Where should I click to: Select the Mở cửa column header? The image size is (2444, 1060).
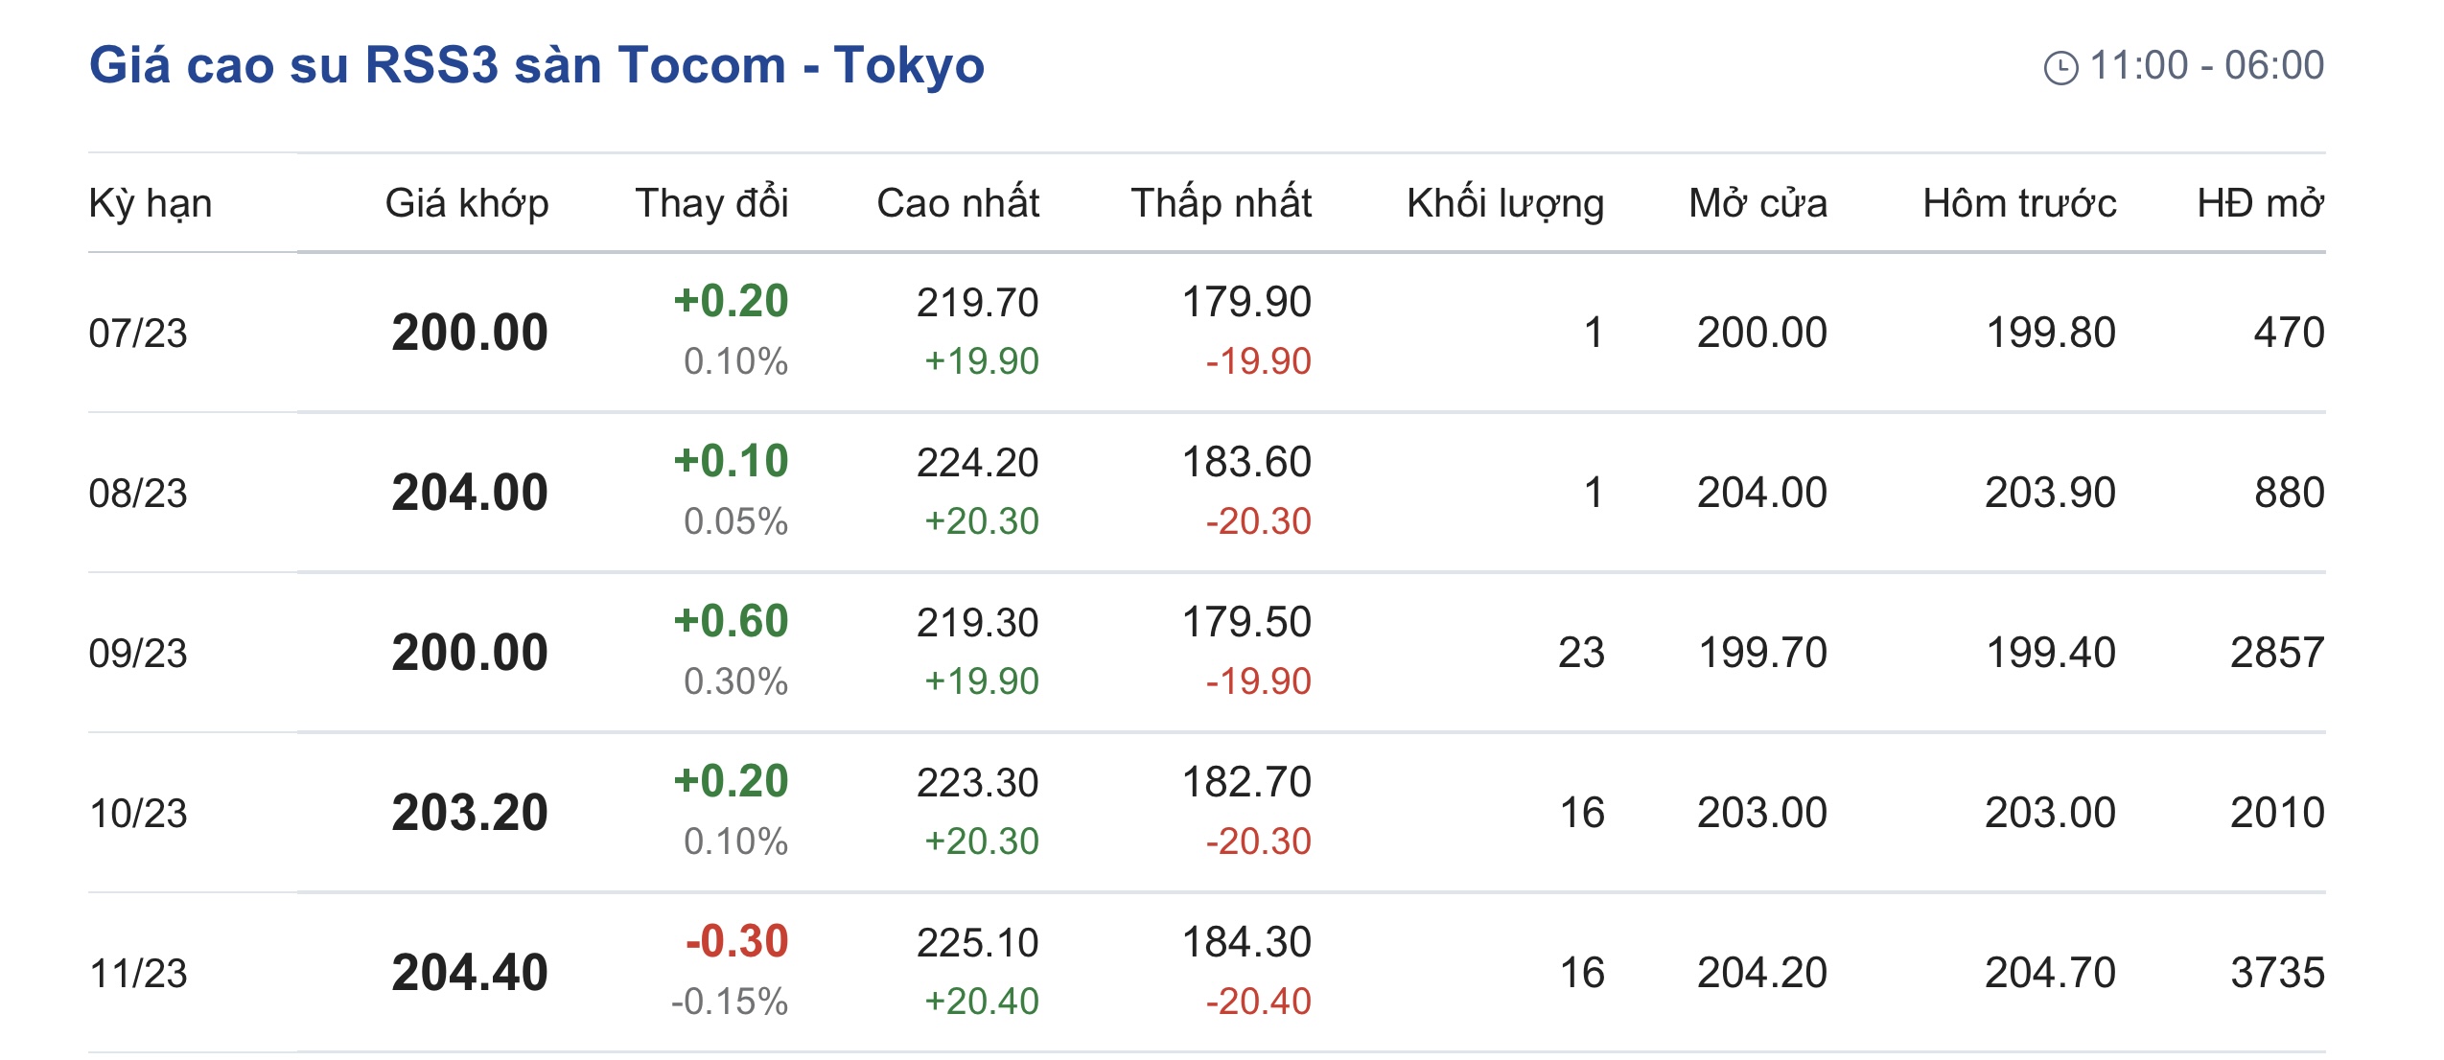1757,203
